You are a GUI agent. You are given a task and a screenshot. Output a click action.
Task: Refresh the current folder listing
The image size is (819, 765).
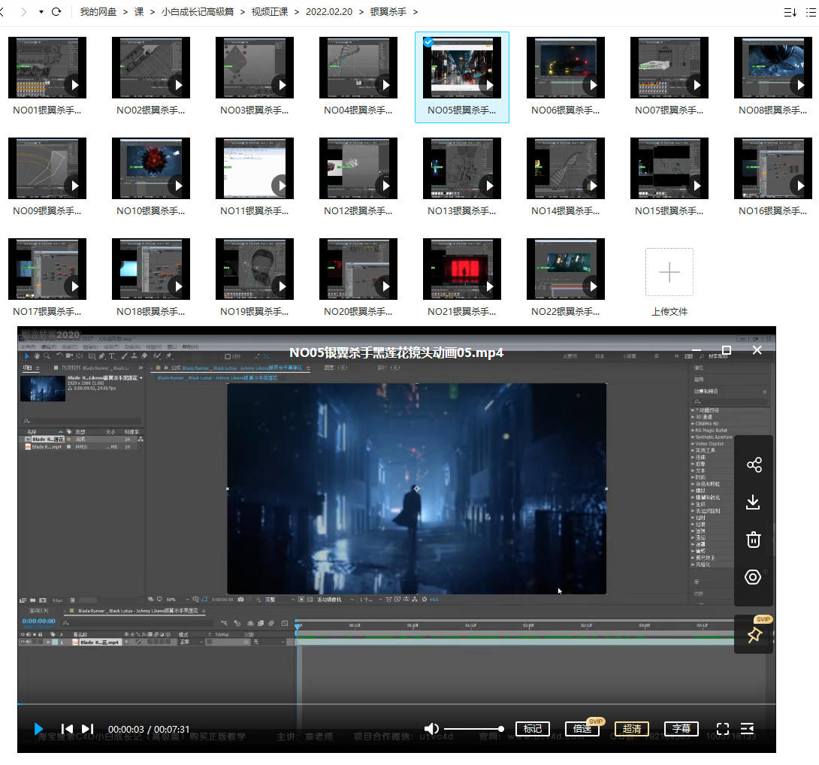pyautogui.click(x=56, y=12)
